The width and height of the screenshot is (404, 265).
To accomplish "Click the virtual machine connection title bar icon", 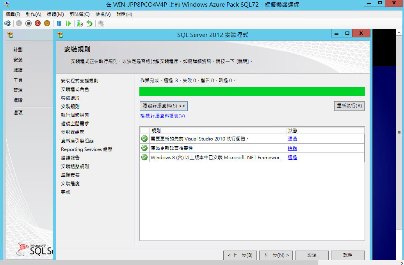I will click(7, 4).
